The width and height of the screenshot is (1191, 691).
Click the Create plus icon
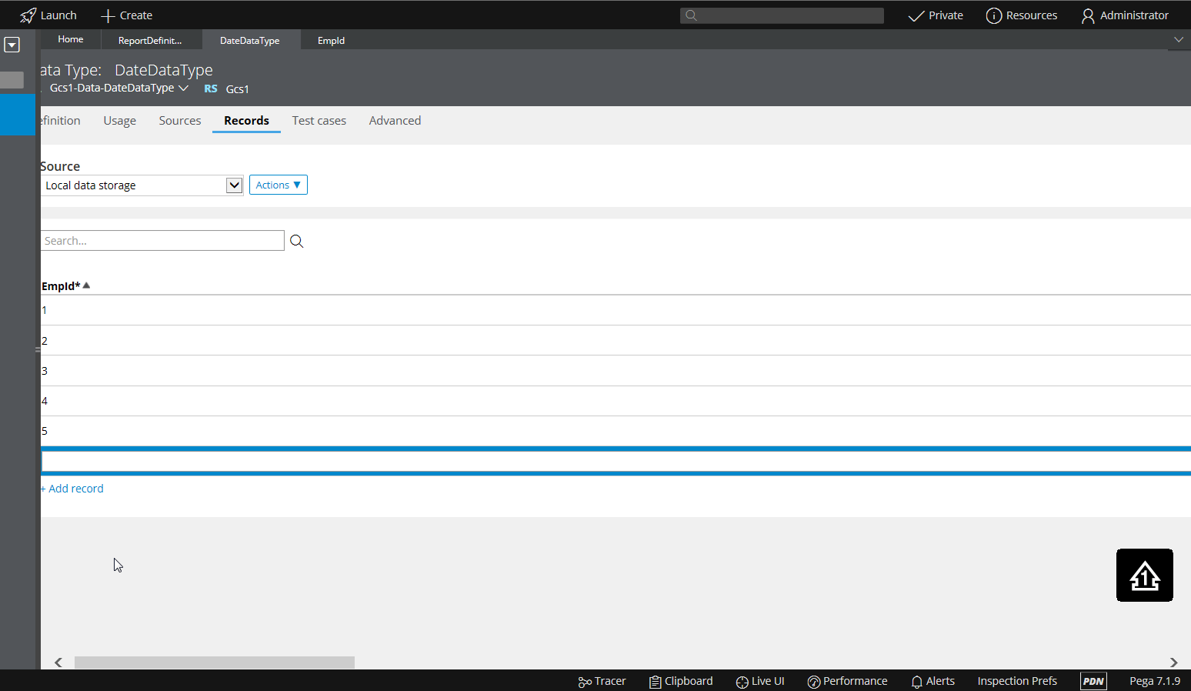[x=108, y=15]
